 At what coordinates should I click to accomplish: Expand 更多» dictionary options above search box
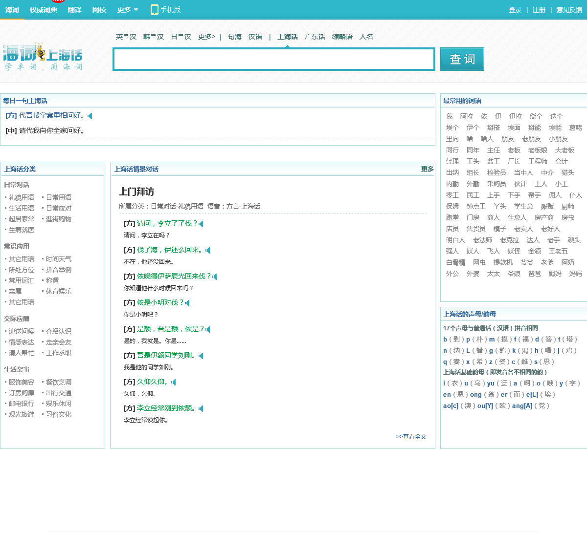coord(206,37)
